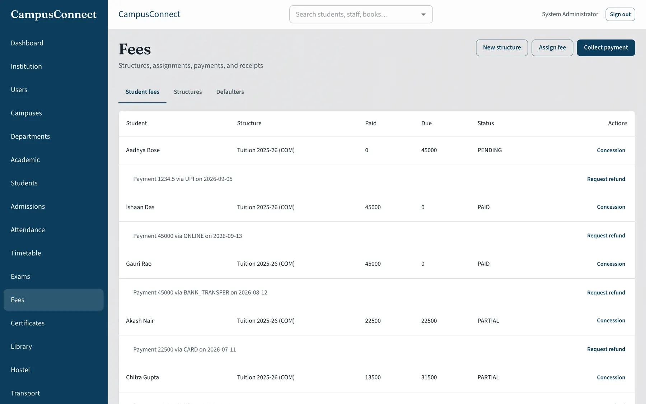The width and height of the screenshot is (646, 404).
Task: Click the Collect payment button
Action: pos(606,48)
